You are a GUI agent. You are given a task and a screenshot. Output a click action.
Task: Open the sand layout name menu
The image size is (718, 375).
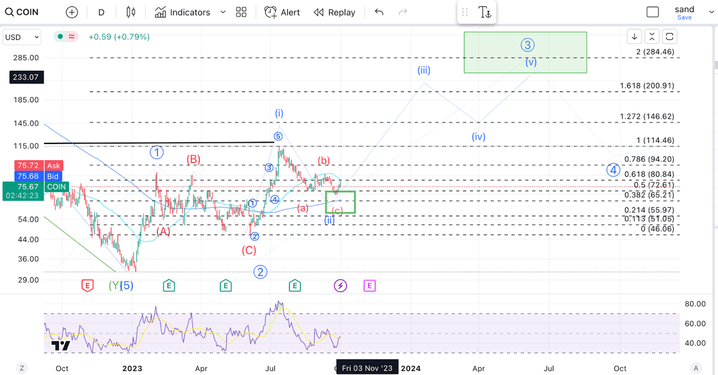[684, 9]
